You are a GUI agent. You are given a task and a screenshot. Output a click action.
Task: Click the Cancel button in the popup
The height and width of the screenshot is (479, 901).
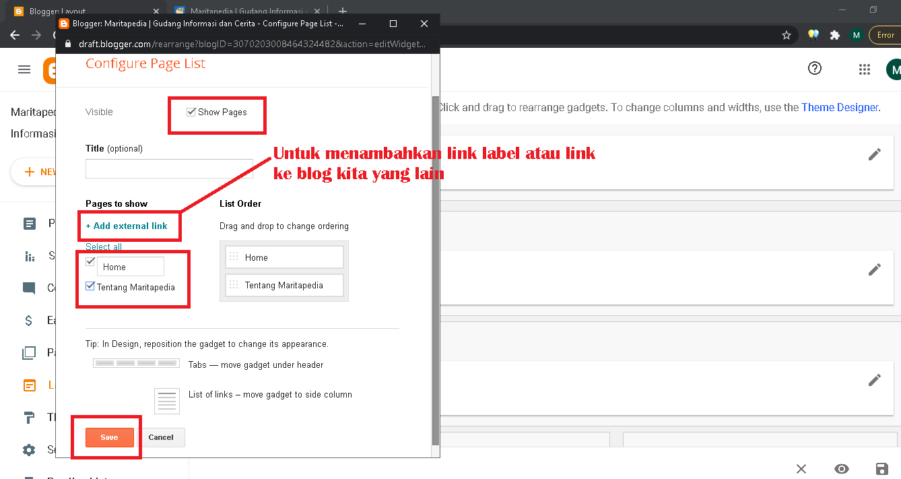pyautogui.click(x=161, y=437)
